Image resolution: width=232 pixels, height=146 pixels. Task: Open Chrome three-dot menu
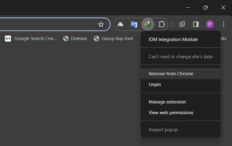tap(223, 24)
